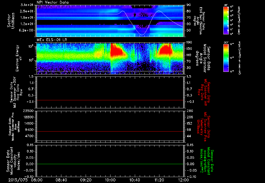Click the NF color scale bar
265x183 pixels.
tap(226, 20)
